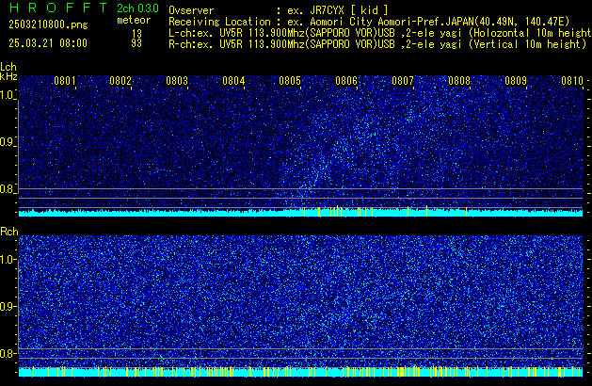Click the date stamp 25.03.21 08:00
This screenshot has height=386, width=592.
[48, 43]
